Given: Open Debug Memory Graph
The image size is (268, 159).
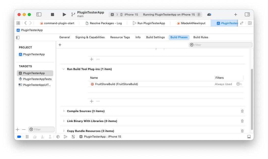Looking at the screenshot, I should pyautogui.click(x=65, y=137).
